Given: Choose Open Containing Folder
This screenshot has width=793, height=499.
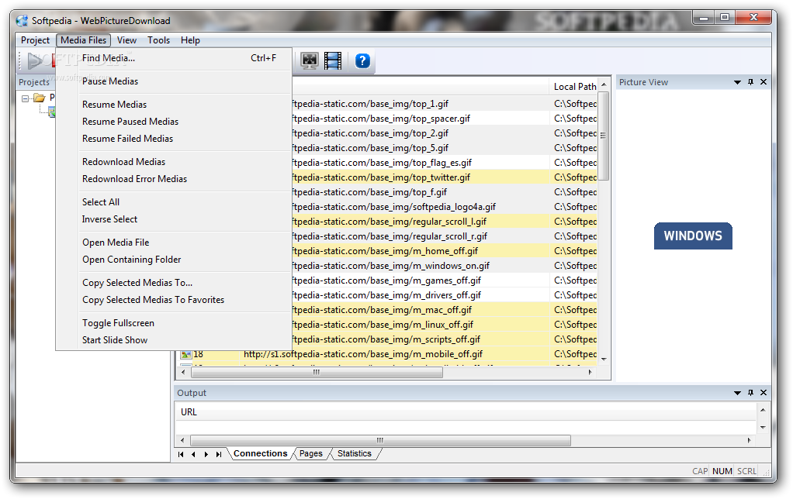Looking at the screenshot, I should [174, 260].
